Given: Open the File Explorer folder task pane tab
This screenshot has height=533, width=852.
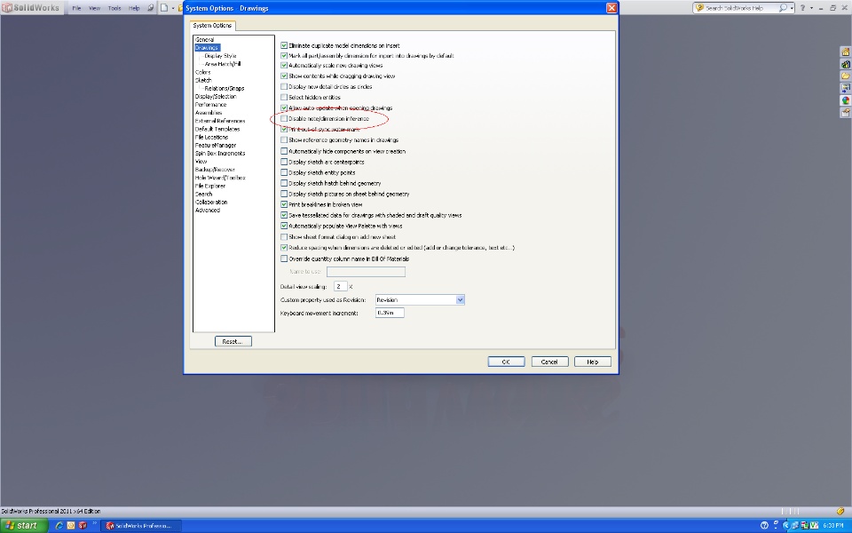Looking at the screenshot, I should click(x=846, y=76).
